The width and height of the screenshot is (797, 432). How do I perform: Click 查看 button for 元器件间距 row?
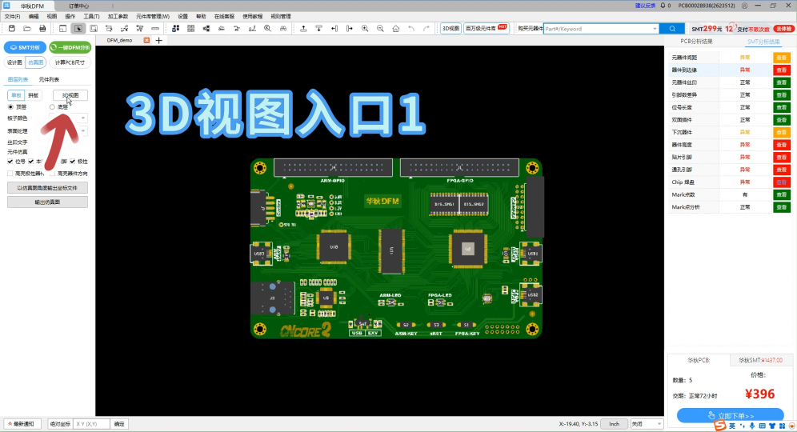click(781, 58)
